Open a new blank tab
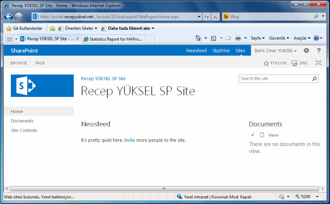This screenshot has width=330, height=204. (149, 39)
